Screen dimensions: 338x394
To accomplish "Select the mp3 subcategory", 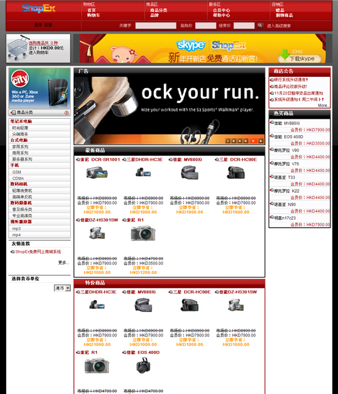I will pos(17,229).
